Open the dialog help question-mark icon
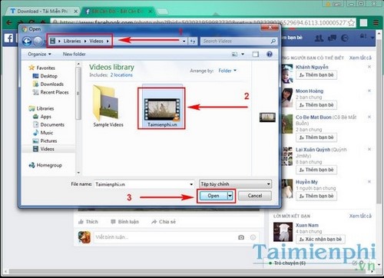 coord(270,54)
